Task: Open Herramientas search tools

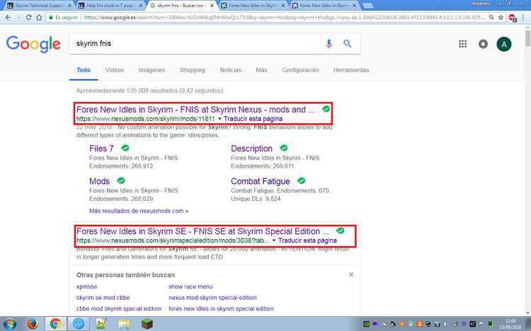Action: [x=351, y=70]
